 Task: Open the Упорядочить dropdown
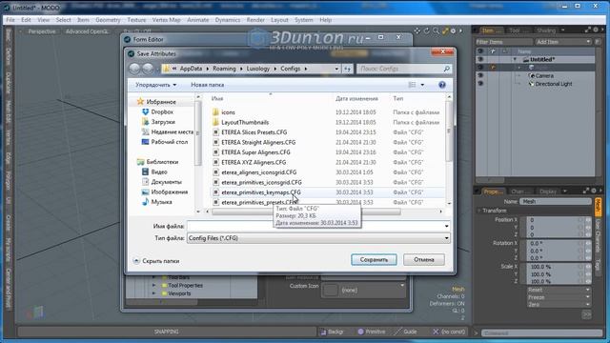coord(155,85)
